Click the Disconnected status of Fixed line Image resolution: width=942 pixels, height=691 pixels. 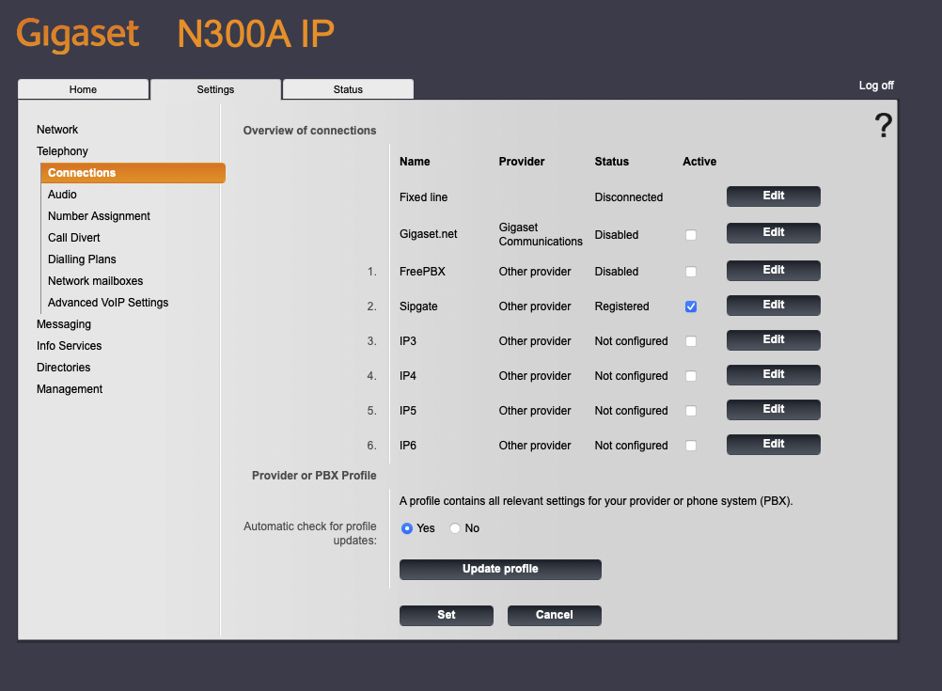[x=628, y=197]
